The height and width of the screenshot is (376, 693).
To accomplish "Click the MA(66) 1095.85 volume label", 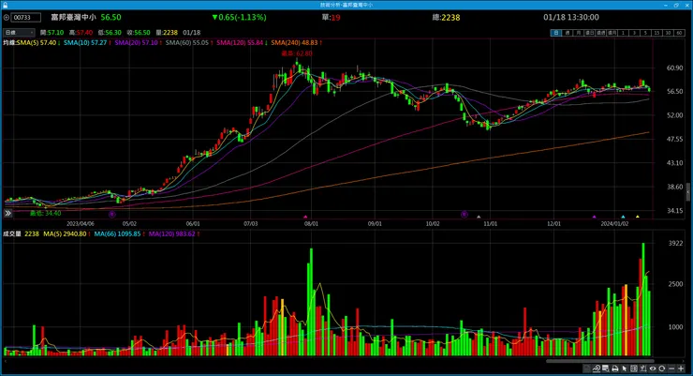I will [117, 233].
